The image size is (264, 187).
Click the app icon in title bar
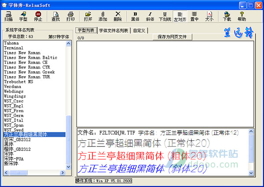point(4,5)
